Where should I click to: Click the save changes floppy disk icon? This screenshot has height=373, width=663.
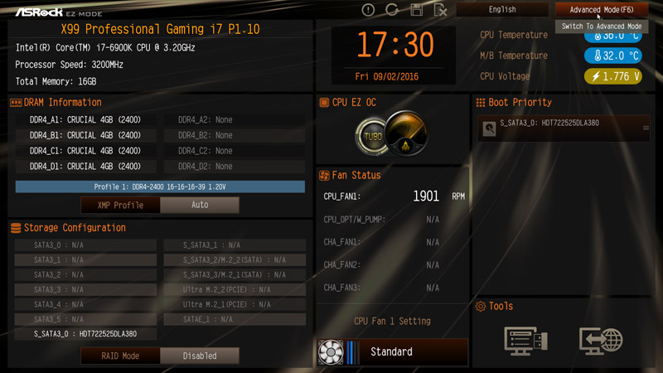417,10
